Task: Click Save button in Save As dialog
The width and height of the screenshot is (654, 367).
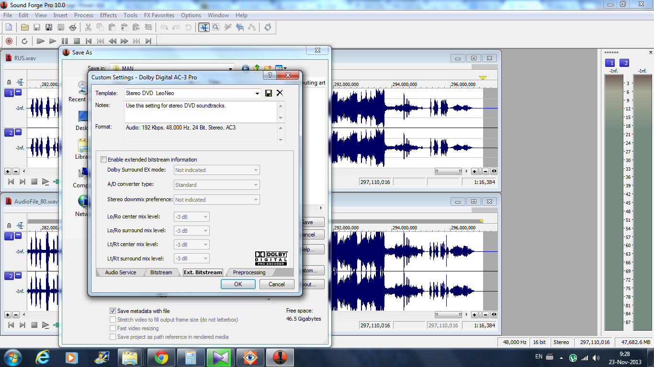Action: (313, 222)
